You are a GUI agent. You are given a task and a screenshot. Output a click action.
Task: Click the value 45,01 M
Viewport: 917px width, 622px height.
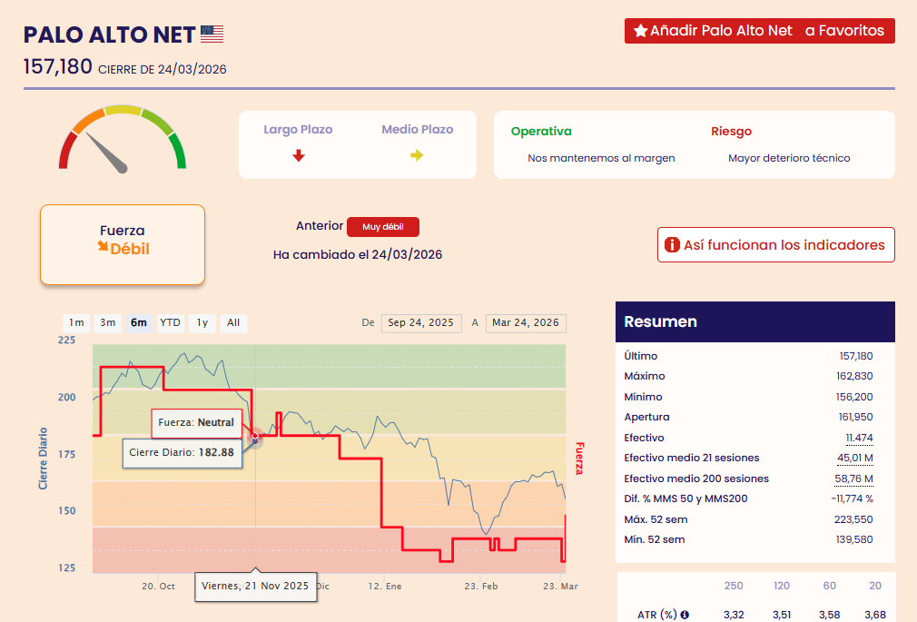pyautogui.click(x=855, y=459)
